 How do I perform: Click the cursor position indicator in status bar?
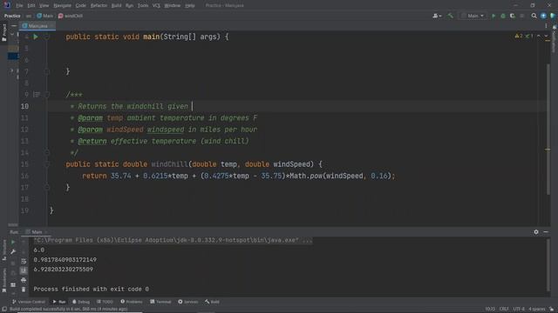[490, 310]
